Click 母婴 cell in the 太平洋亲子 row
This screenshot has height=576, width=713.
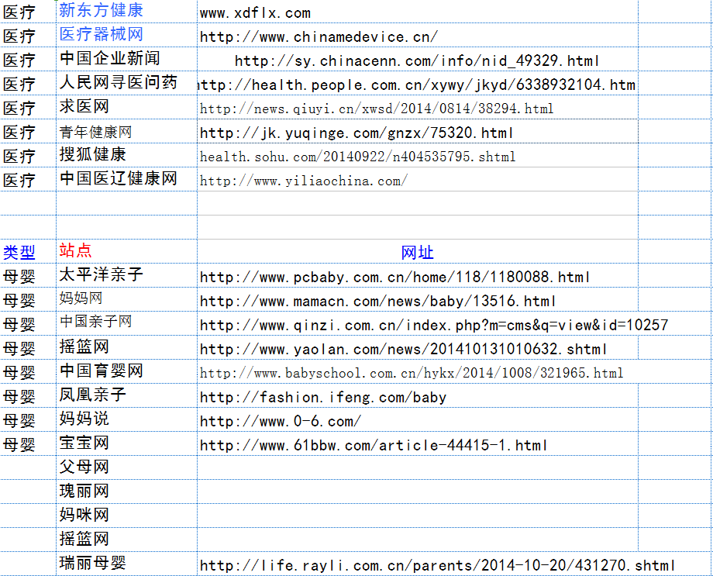click(x=28, y=276)
